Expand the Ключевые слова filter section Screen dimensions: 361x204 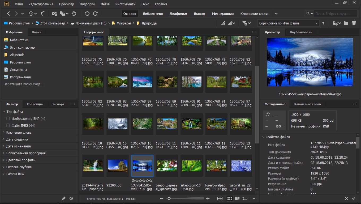(19, 133)
